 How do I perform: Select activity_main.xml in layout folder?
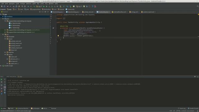16,41
